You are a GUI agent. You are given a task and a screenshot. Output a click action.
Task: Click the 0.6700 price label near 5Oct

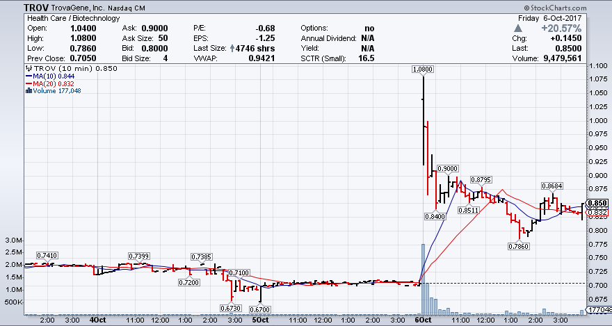[260, 309]
